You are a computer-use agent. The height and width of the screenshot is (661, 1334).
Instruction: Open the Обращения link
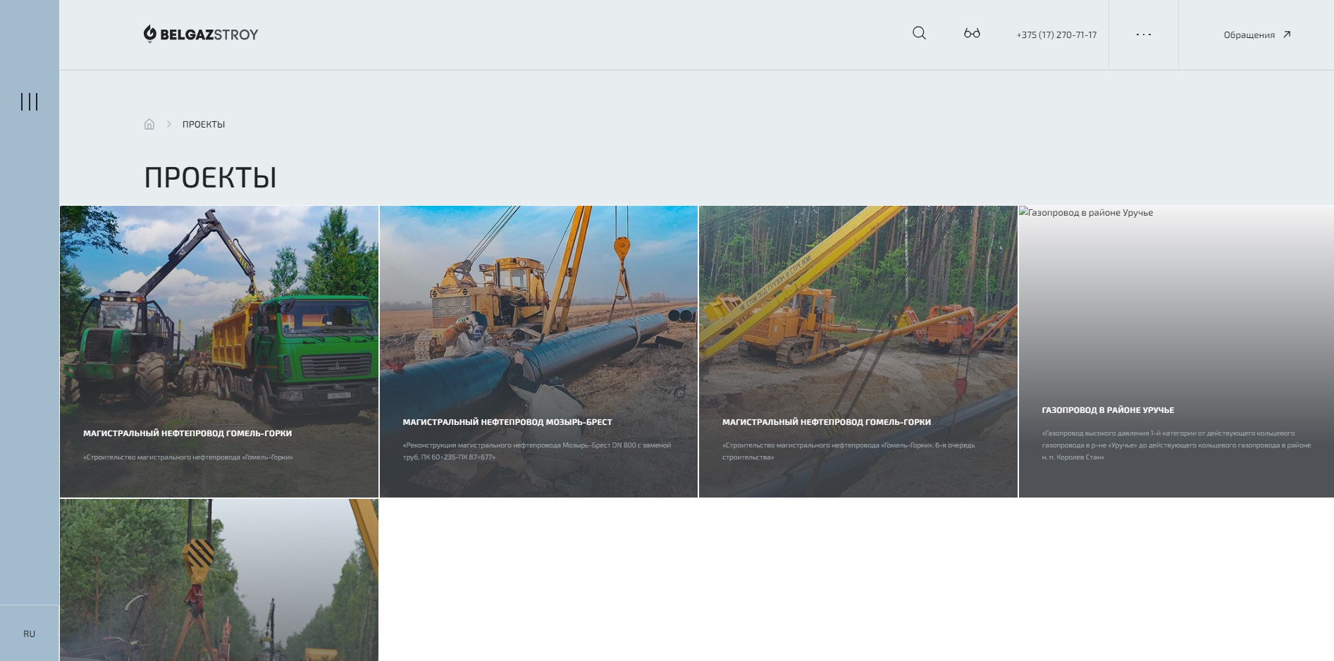[x=1249, y=35]
